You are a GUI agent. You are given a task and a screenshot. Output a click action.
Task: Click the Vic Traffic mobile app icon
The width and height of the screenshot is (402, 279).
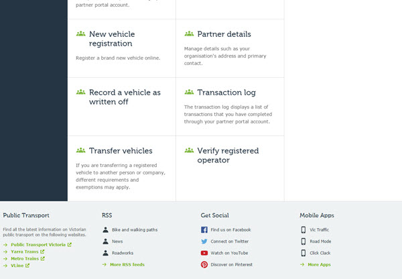click(x=304, y=229)
